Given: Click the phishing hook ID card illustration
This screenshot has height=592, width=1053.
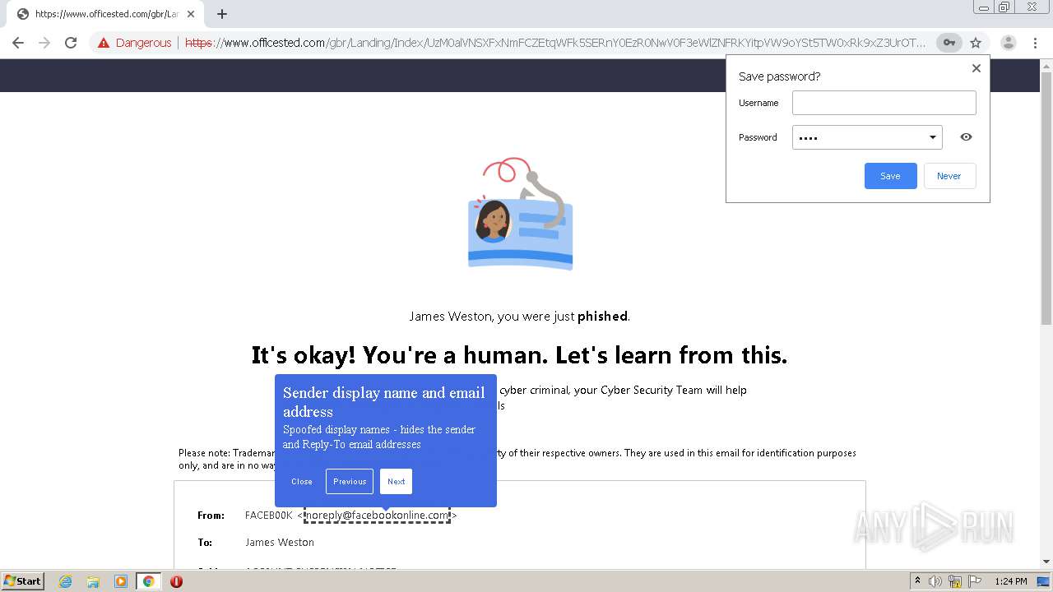Looking at the screenshot, I should click(x=520, y=214).
